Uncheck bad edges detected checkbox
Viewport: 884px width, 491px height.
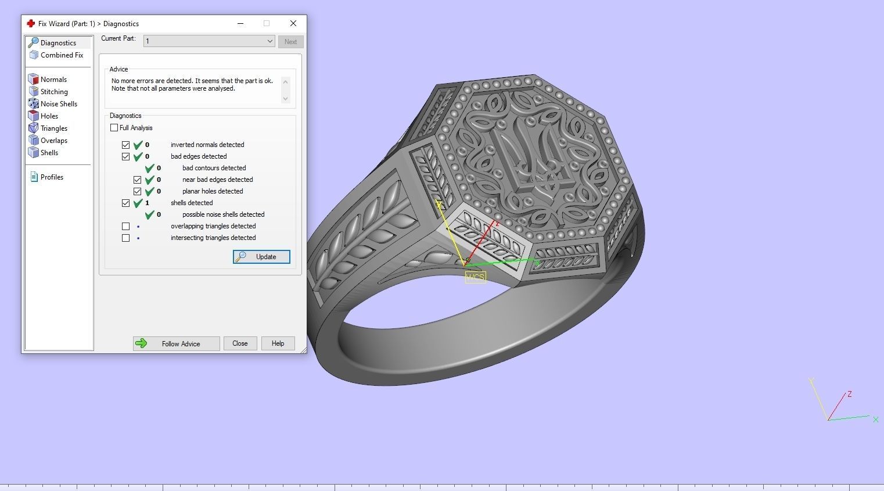pos(126,156)
